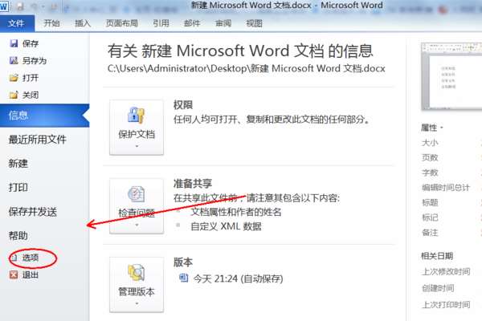Click the 管理版本 button label
This screenshot has height=321, width=482.
click(137, 291)
